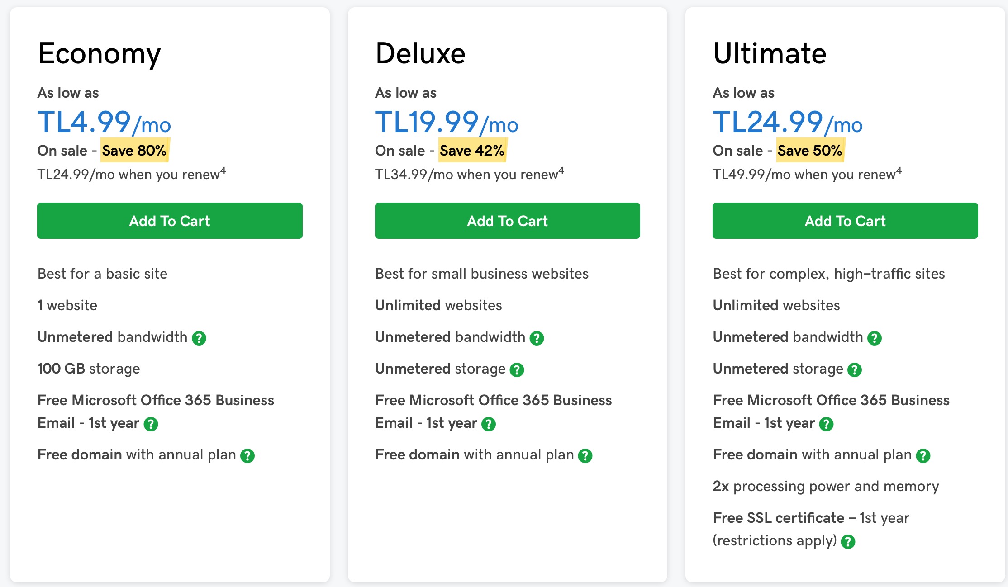Open Ultimate Office 365 Email help icon
1008x587 pixels.
827,424
